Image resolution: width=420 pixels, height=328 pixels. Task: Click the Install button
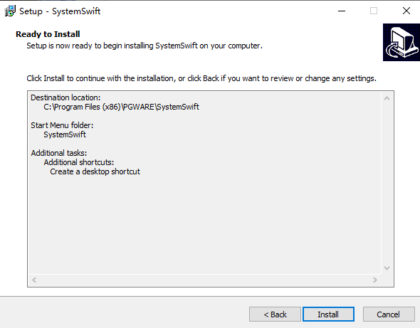tap(328, 314)
